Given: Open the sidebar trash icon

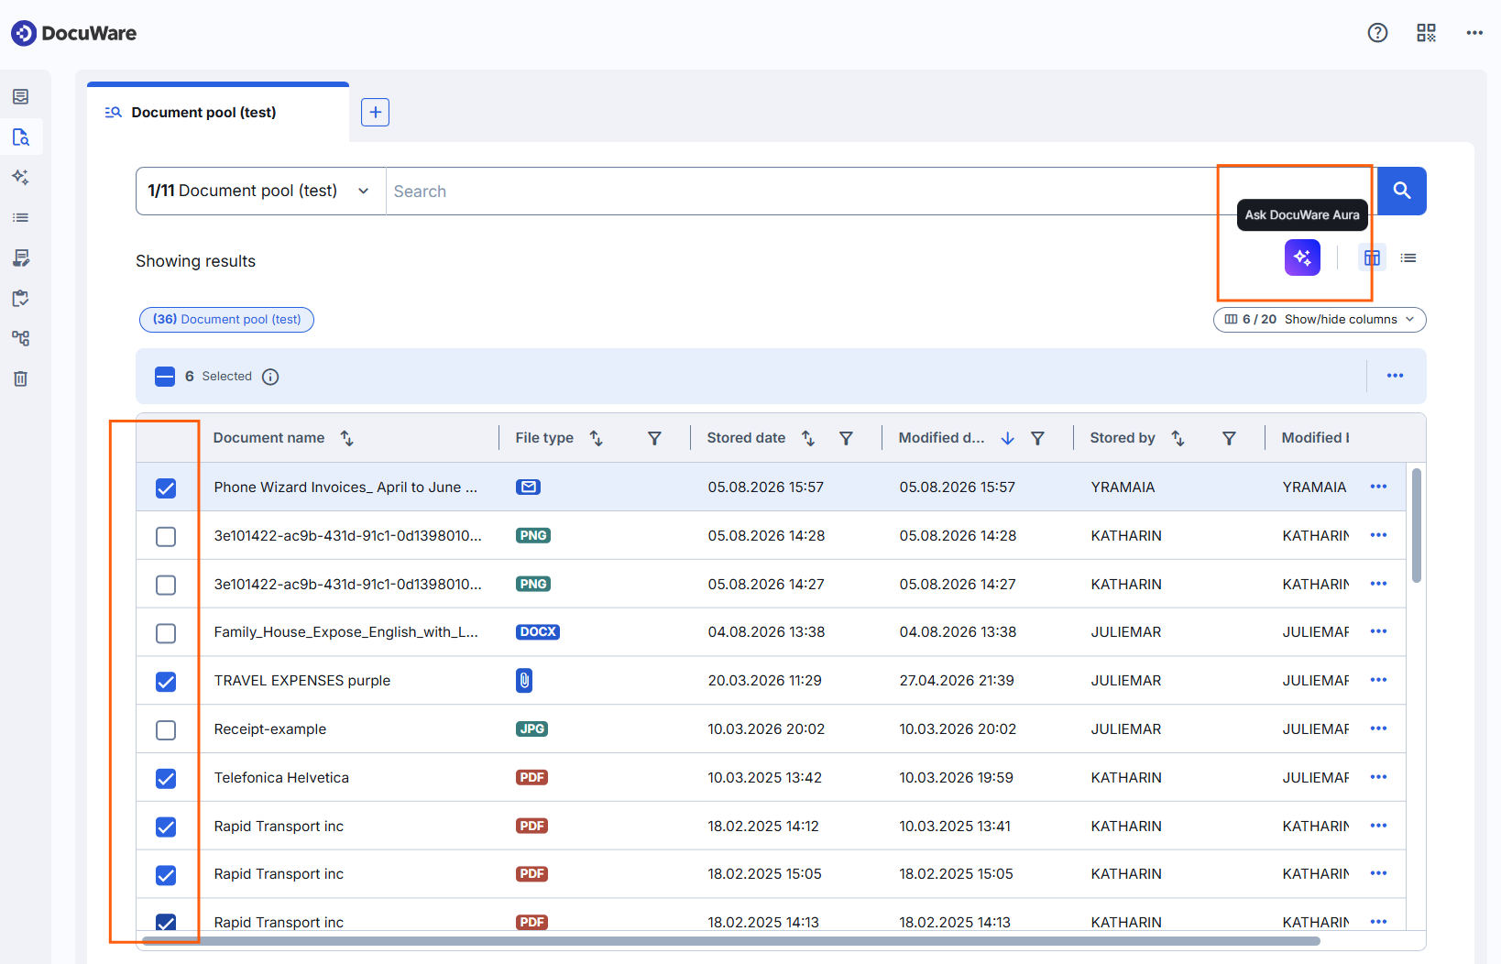Looking at the screenshot, I should point(21,378).
